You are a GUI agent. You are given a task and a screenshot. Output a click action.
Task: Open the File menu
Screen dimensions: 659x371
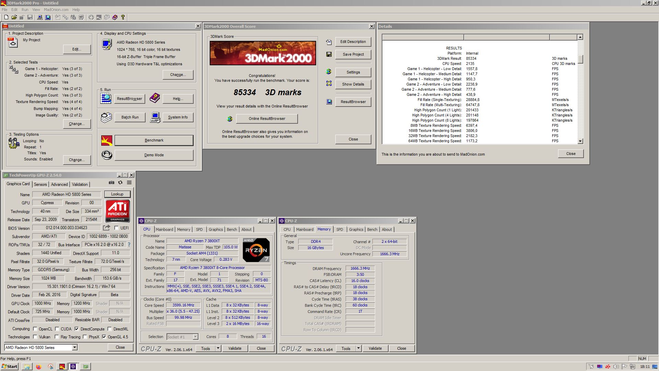(4, 10)
